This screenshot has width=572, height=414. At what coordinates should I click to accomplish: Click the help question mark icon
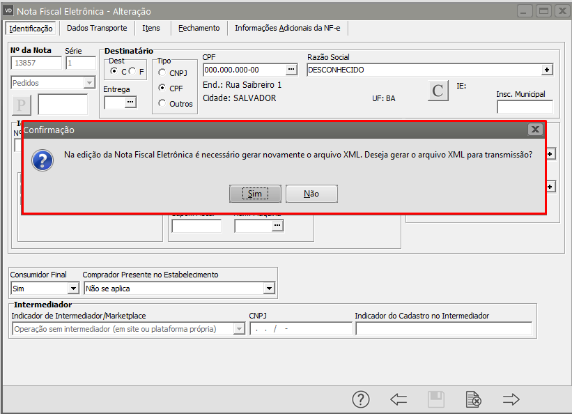[x=360, y=399]
